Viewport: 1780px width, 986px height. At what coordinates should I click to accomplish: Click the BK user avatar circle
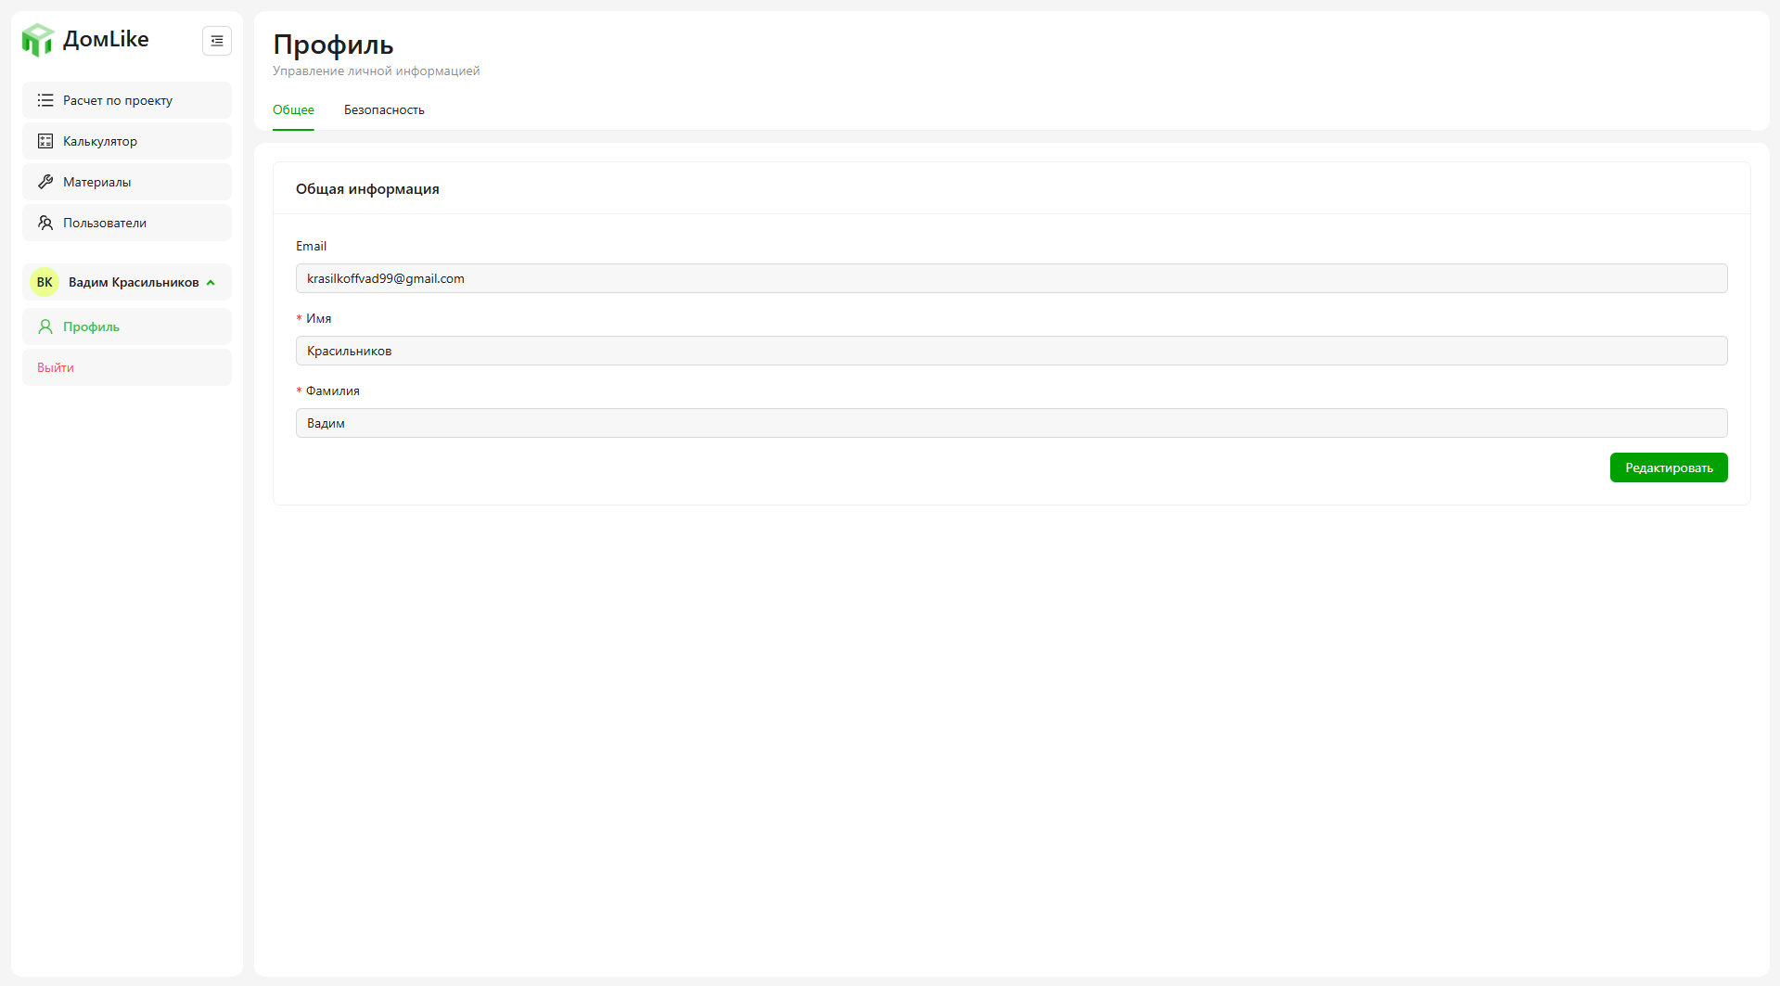[x=45, y=282]
